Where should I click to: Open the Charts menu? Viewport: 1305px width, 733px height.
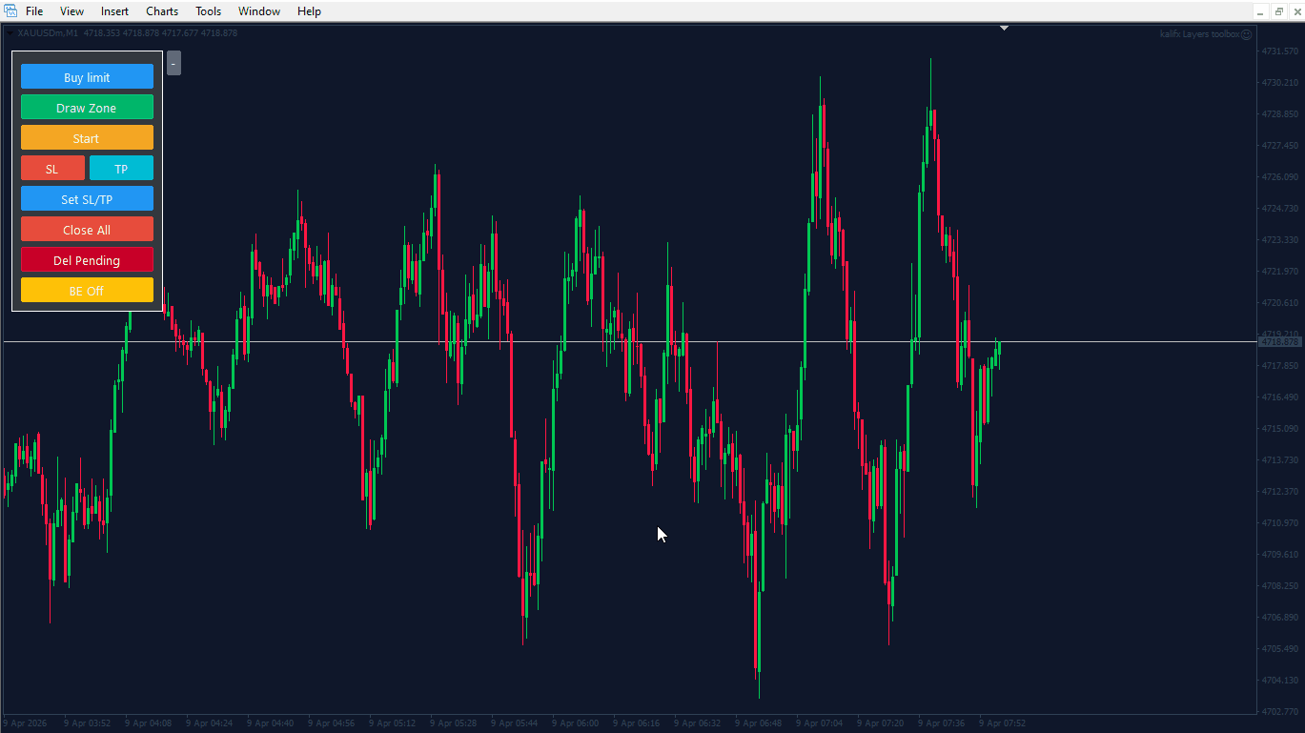tap(162, 11)
